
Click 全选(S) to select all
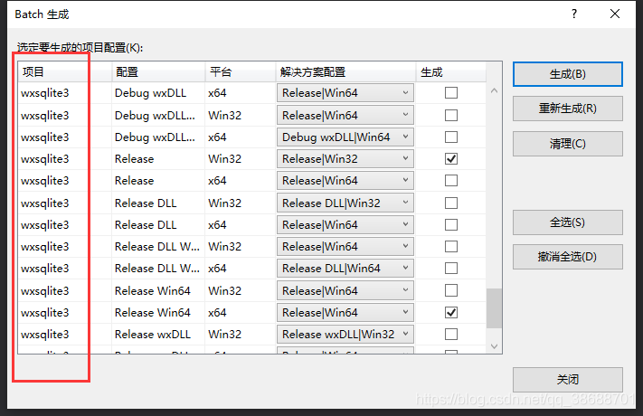pyautogui.click(x=568, y=222)
